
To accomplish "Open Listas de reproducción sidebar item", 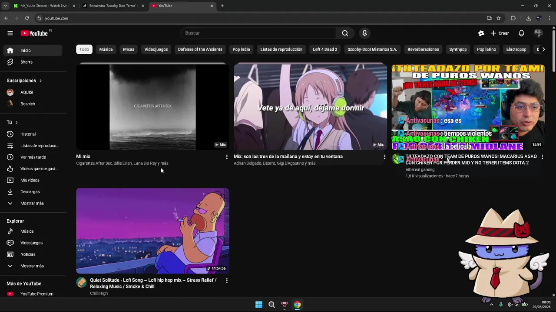I will pyautogui.click(x=33, y=146).
